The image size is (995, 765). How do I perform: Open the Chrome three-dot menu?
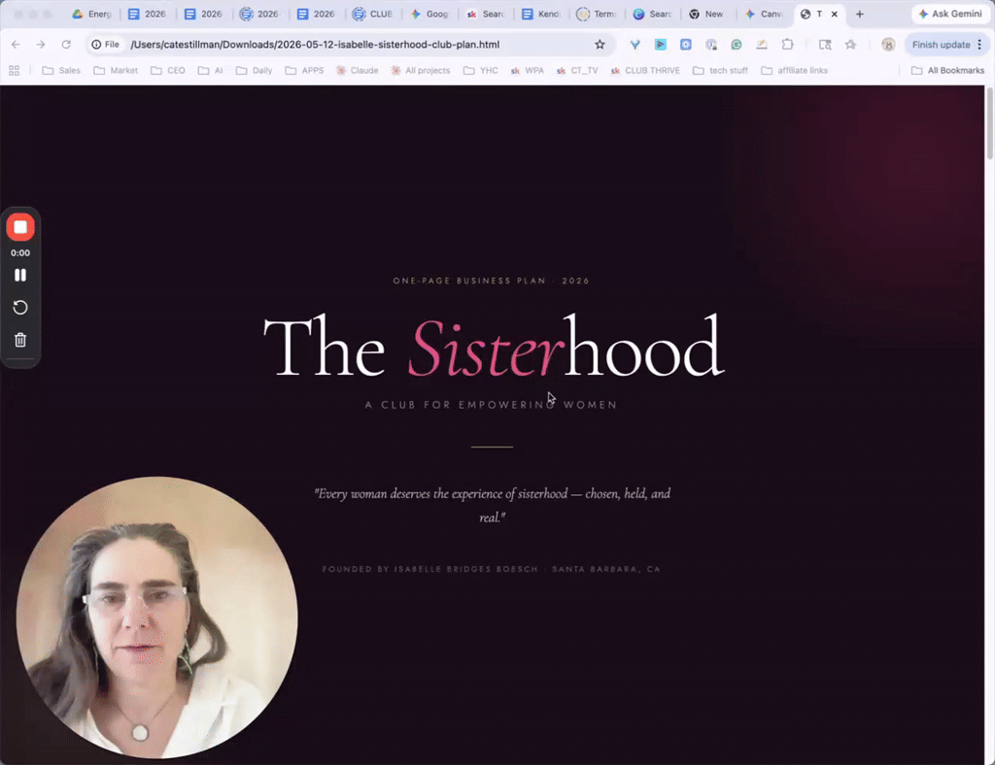pyautogui.click(x=979, y=45)
